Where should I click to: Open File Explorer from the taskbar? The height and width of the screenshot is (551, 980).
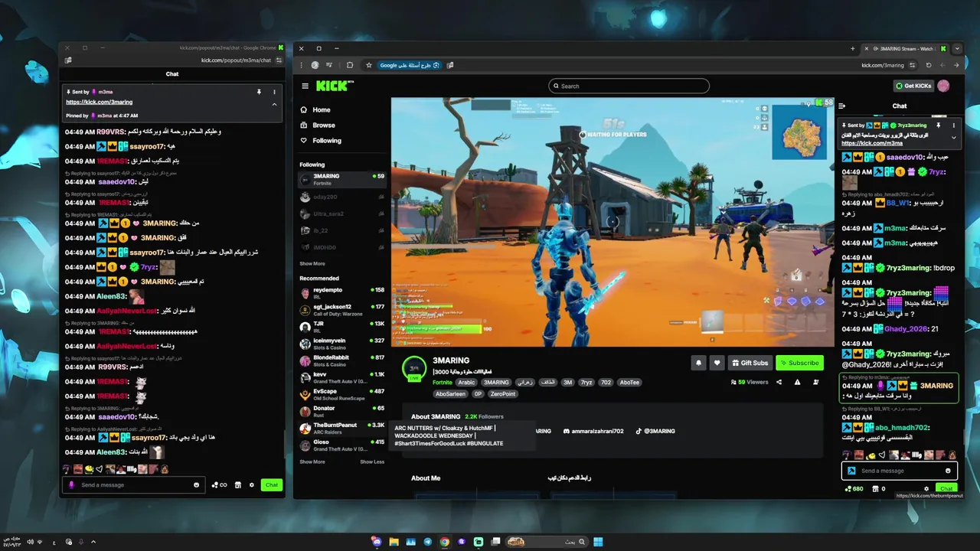pyautogui.click(x=394, y=542)
